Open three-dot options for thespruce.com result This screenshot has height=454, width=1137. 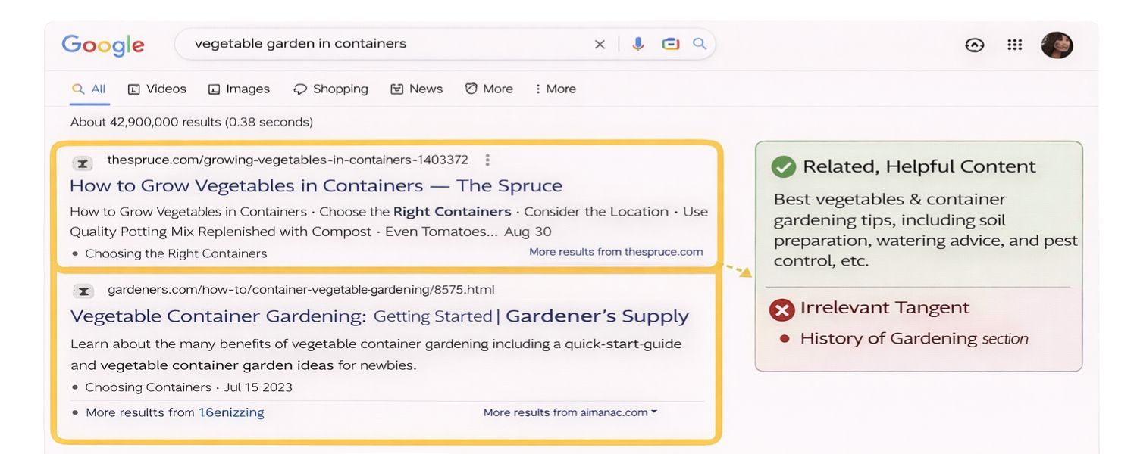point(487,160)
